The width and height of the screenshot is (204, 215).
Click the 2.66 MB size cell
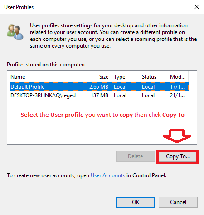coord(99,87)
